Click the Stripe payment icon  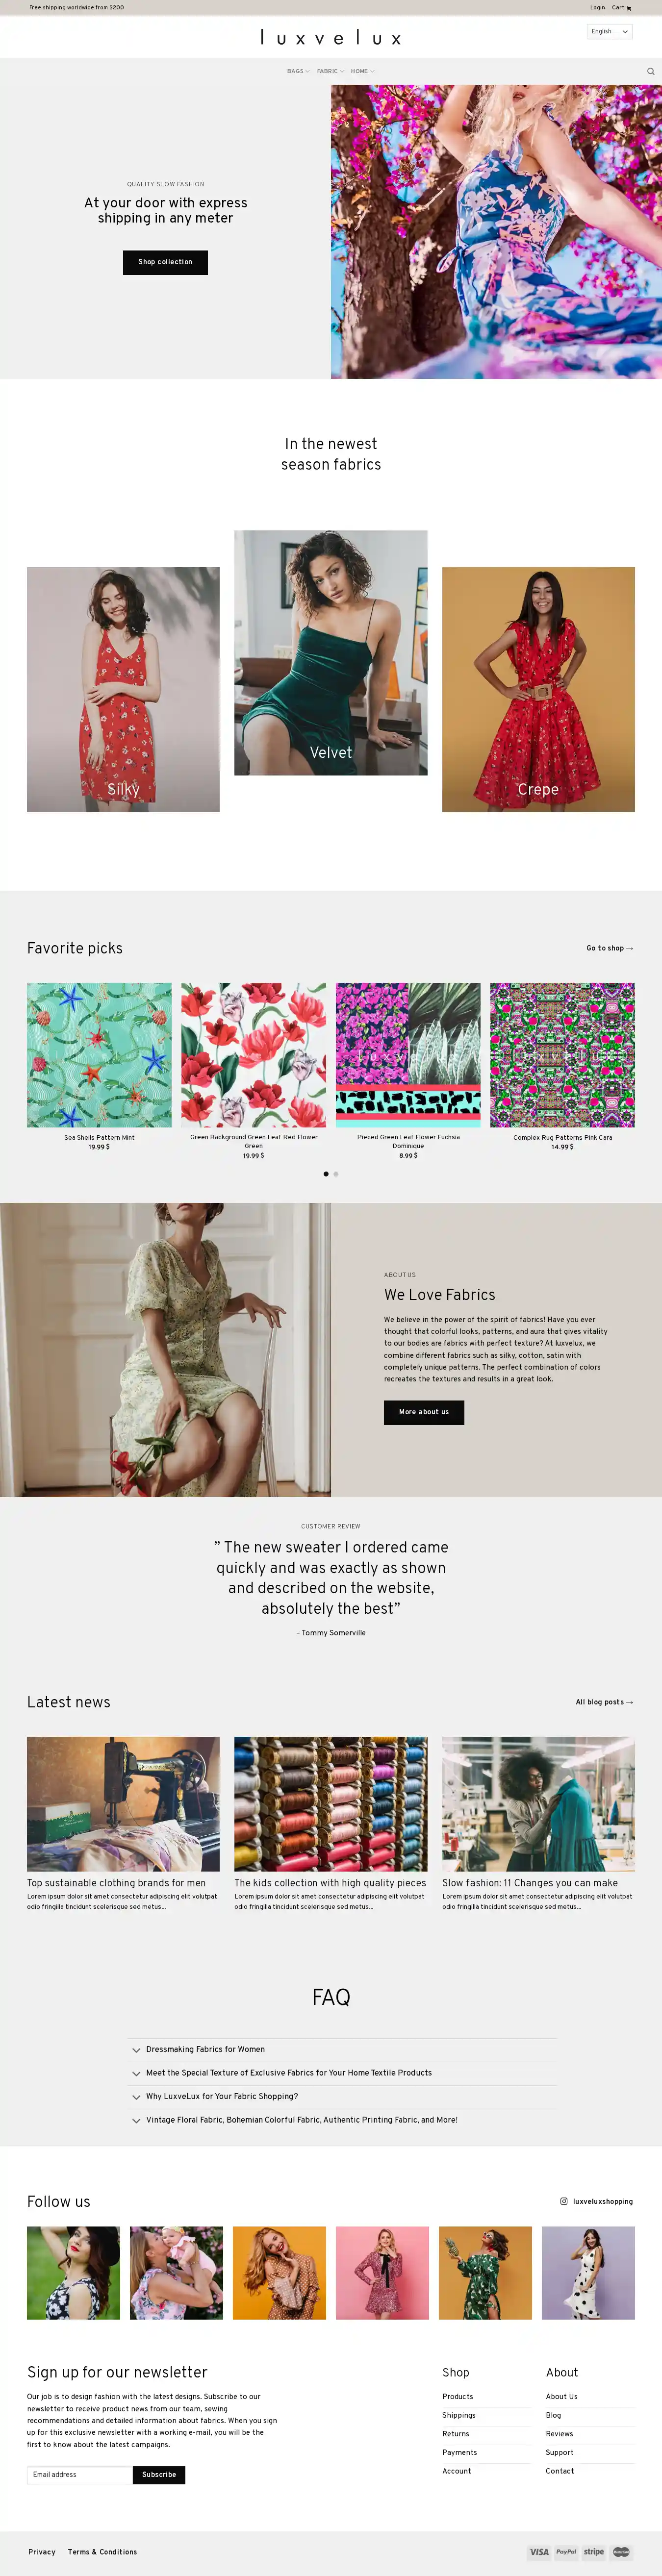(x=594, y=2551)
